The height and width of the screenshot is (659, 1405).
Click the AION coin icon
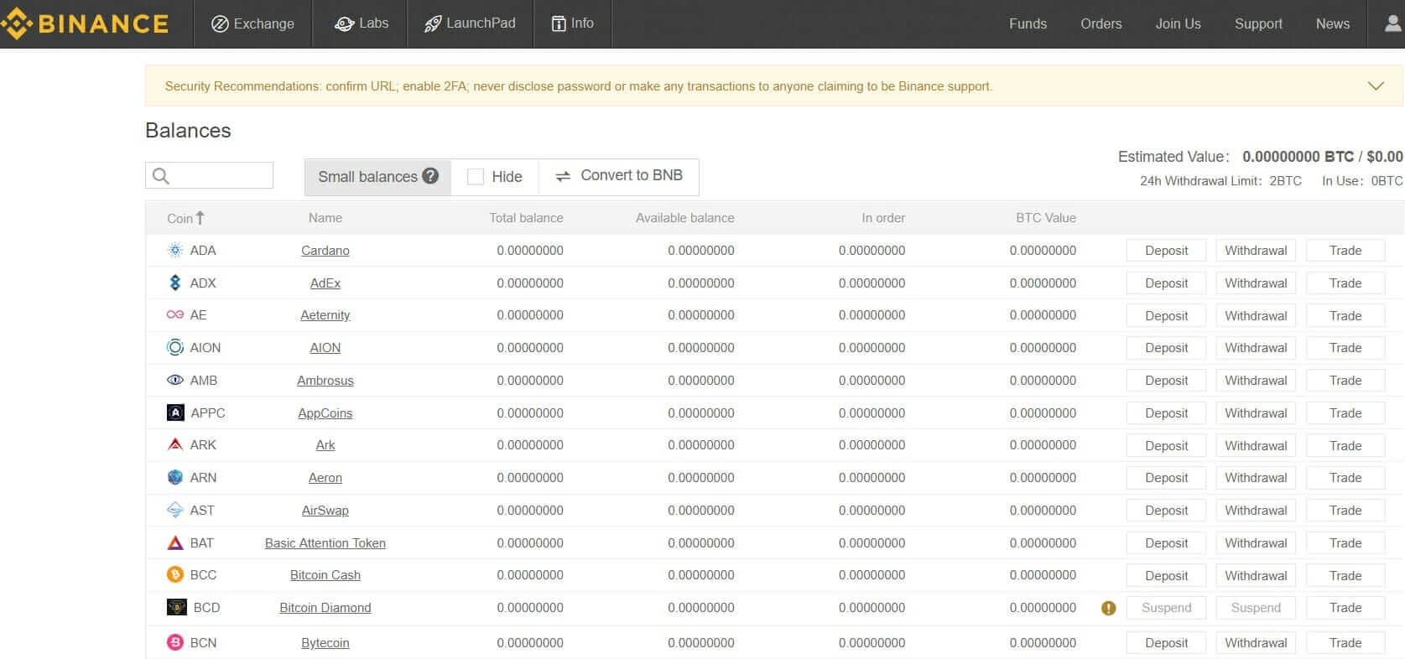point(175,347)
